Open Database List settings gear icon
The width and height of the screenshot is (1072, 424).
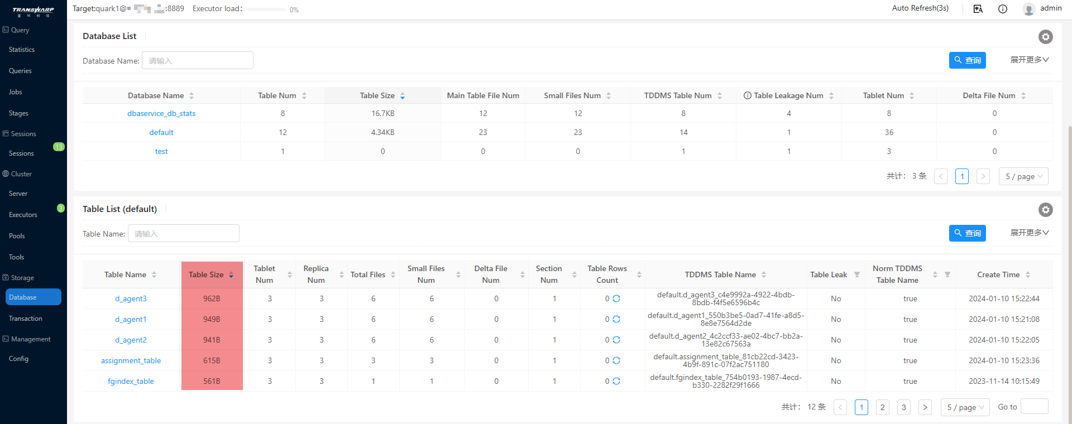[x=1045, y=37]
